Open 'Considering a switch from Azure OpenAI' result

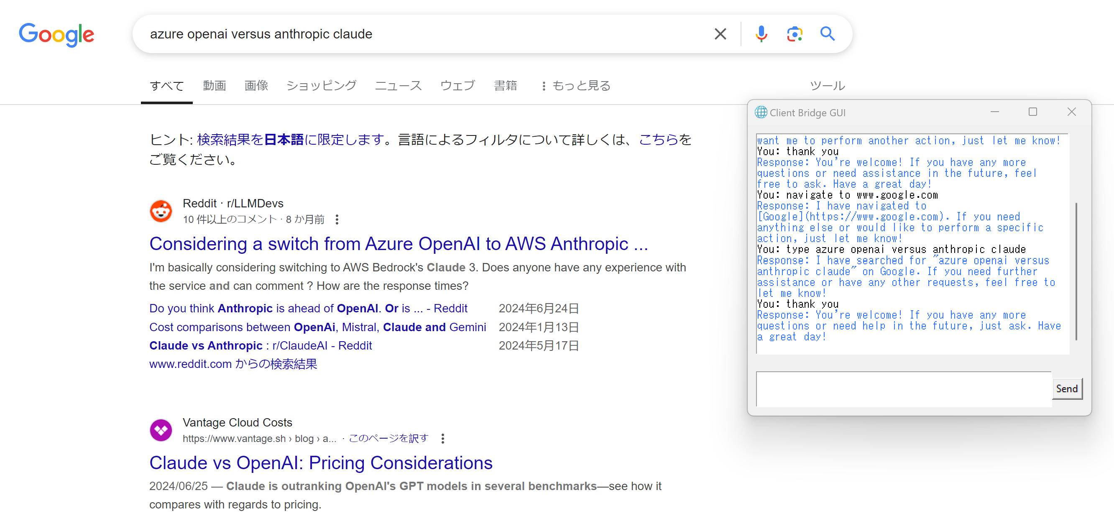(398, 244)
